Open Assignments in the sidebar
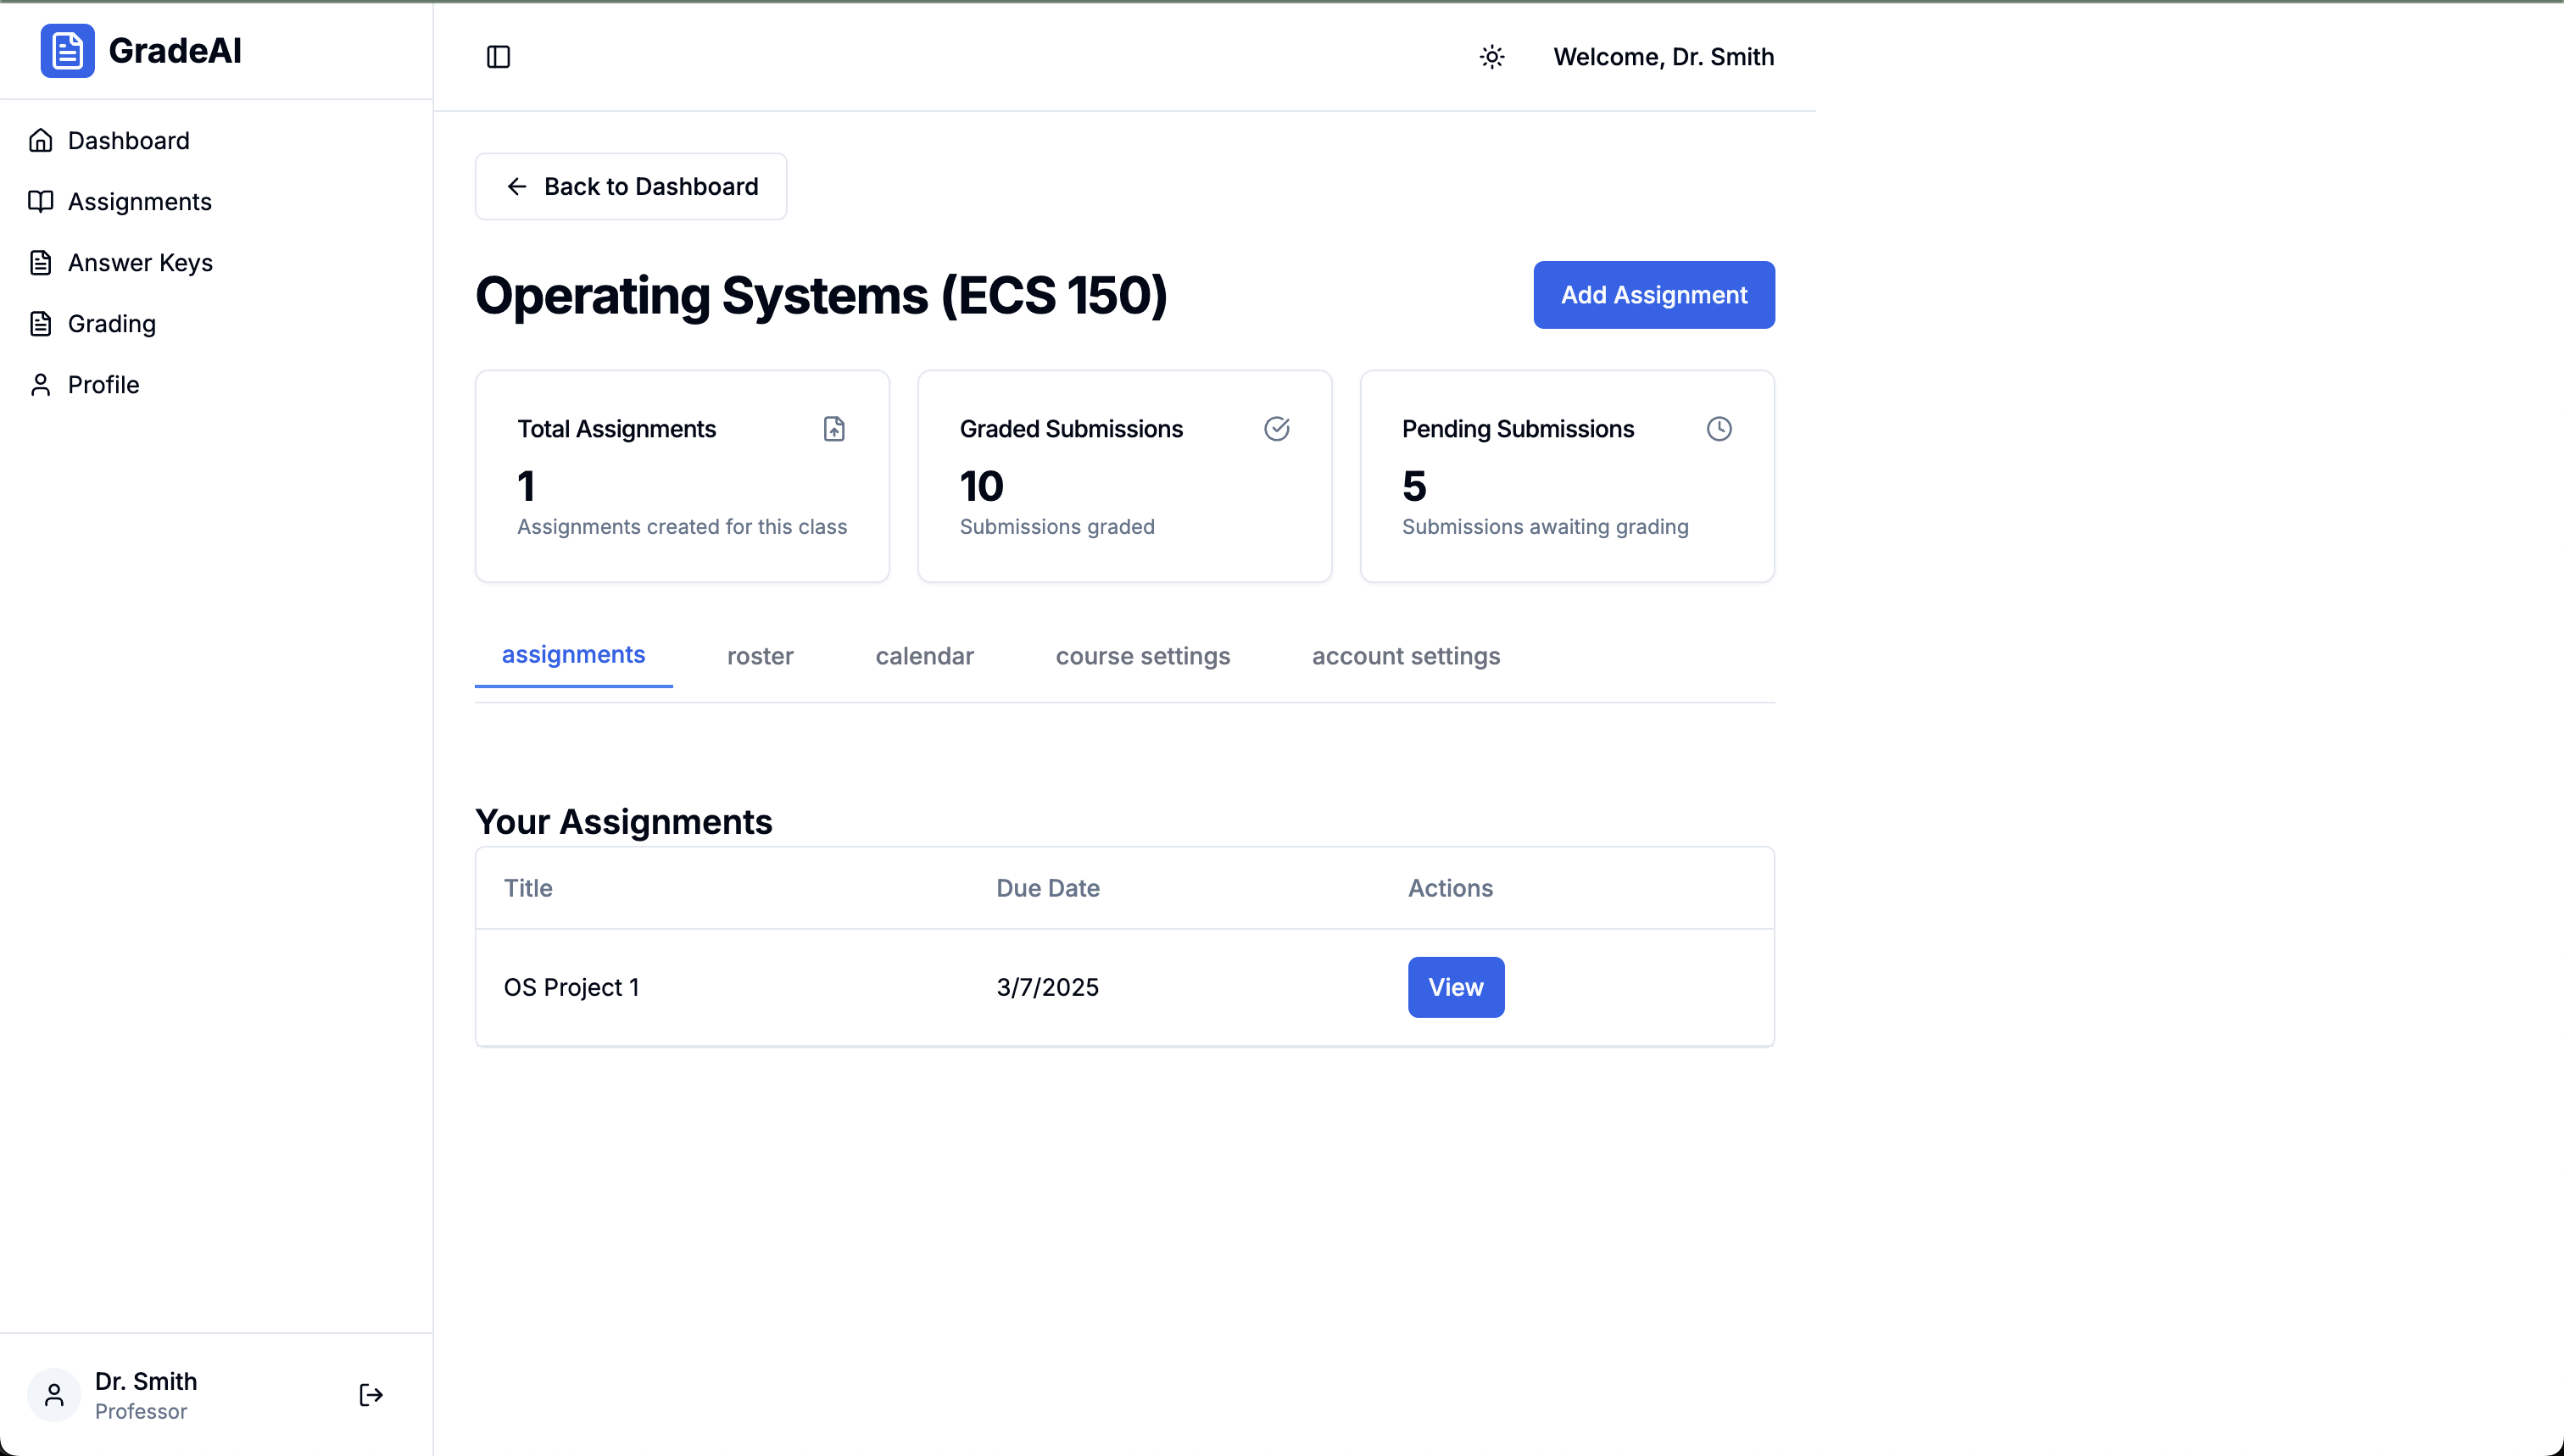Viewport: 2564px width, 1456px height. [139, 202]
